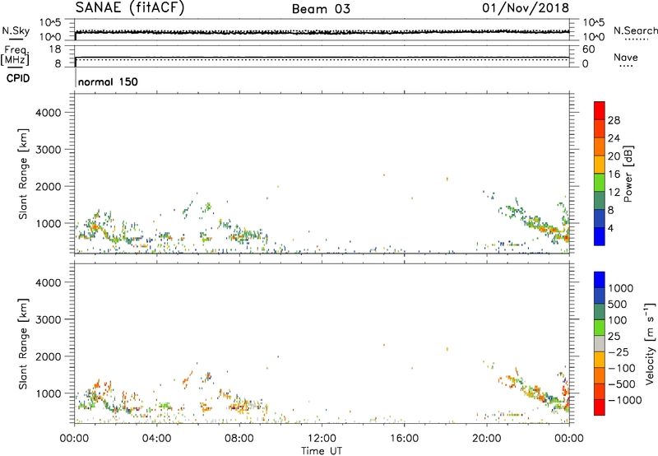Screen dimensions: 658x456
Task: Click the Freq. [MHz] axis label
Action: [16, 55]
